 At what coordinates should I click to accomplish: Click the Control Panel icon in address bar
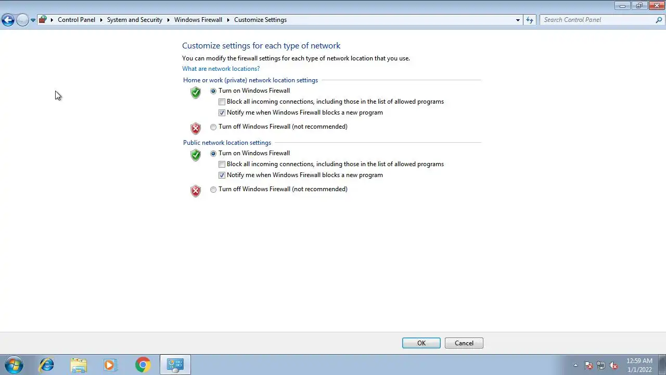click(43, 20)
